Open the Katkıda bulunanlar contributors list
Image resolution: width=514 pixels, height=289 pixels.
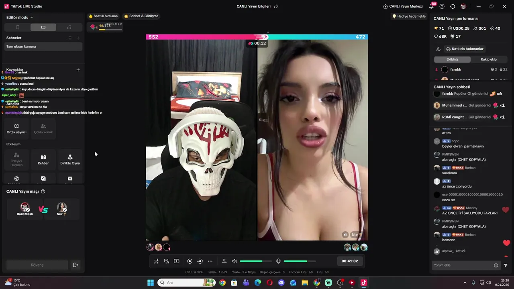(x=465, y=49)
